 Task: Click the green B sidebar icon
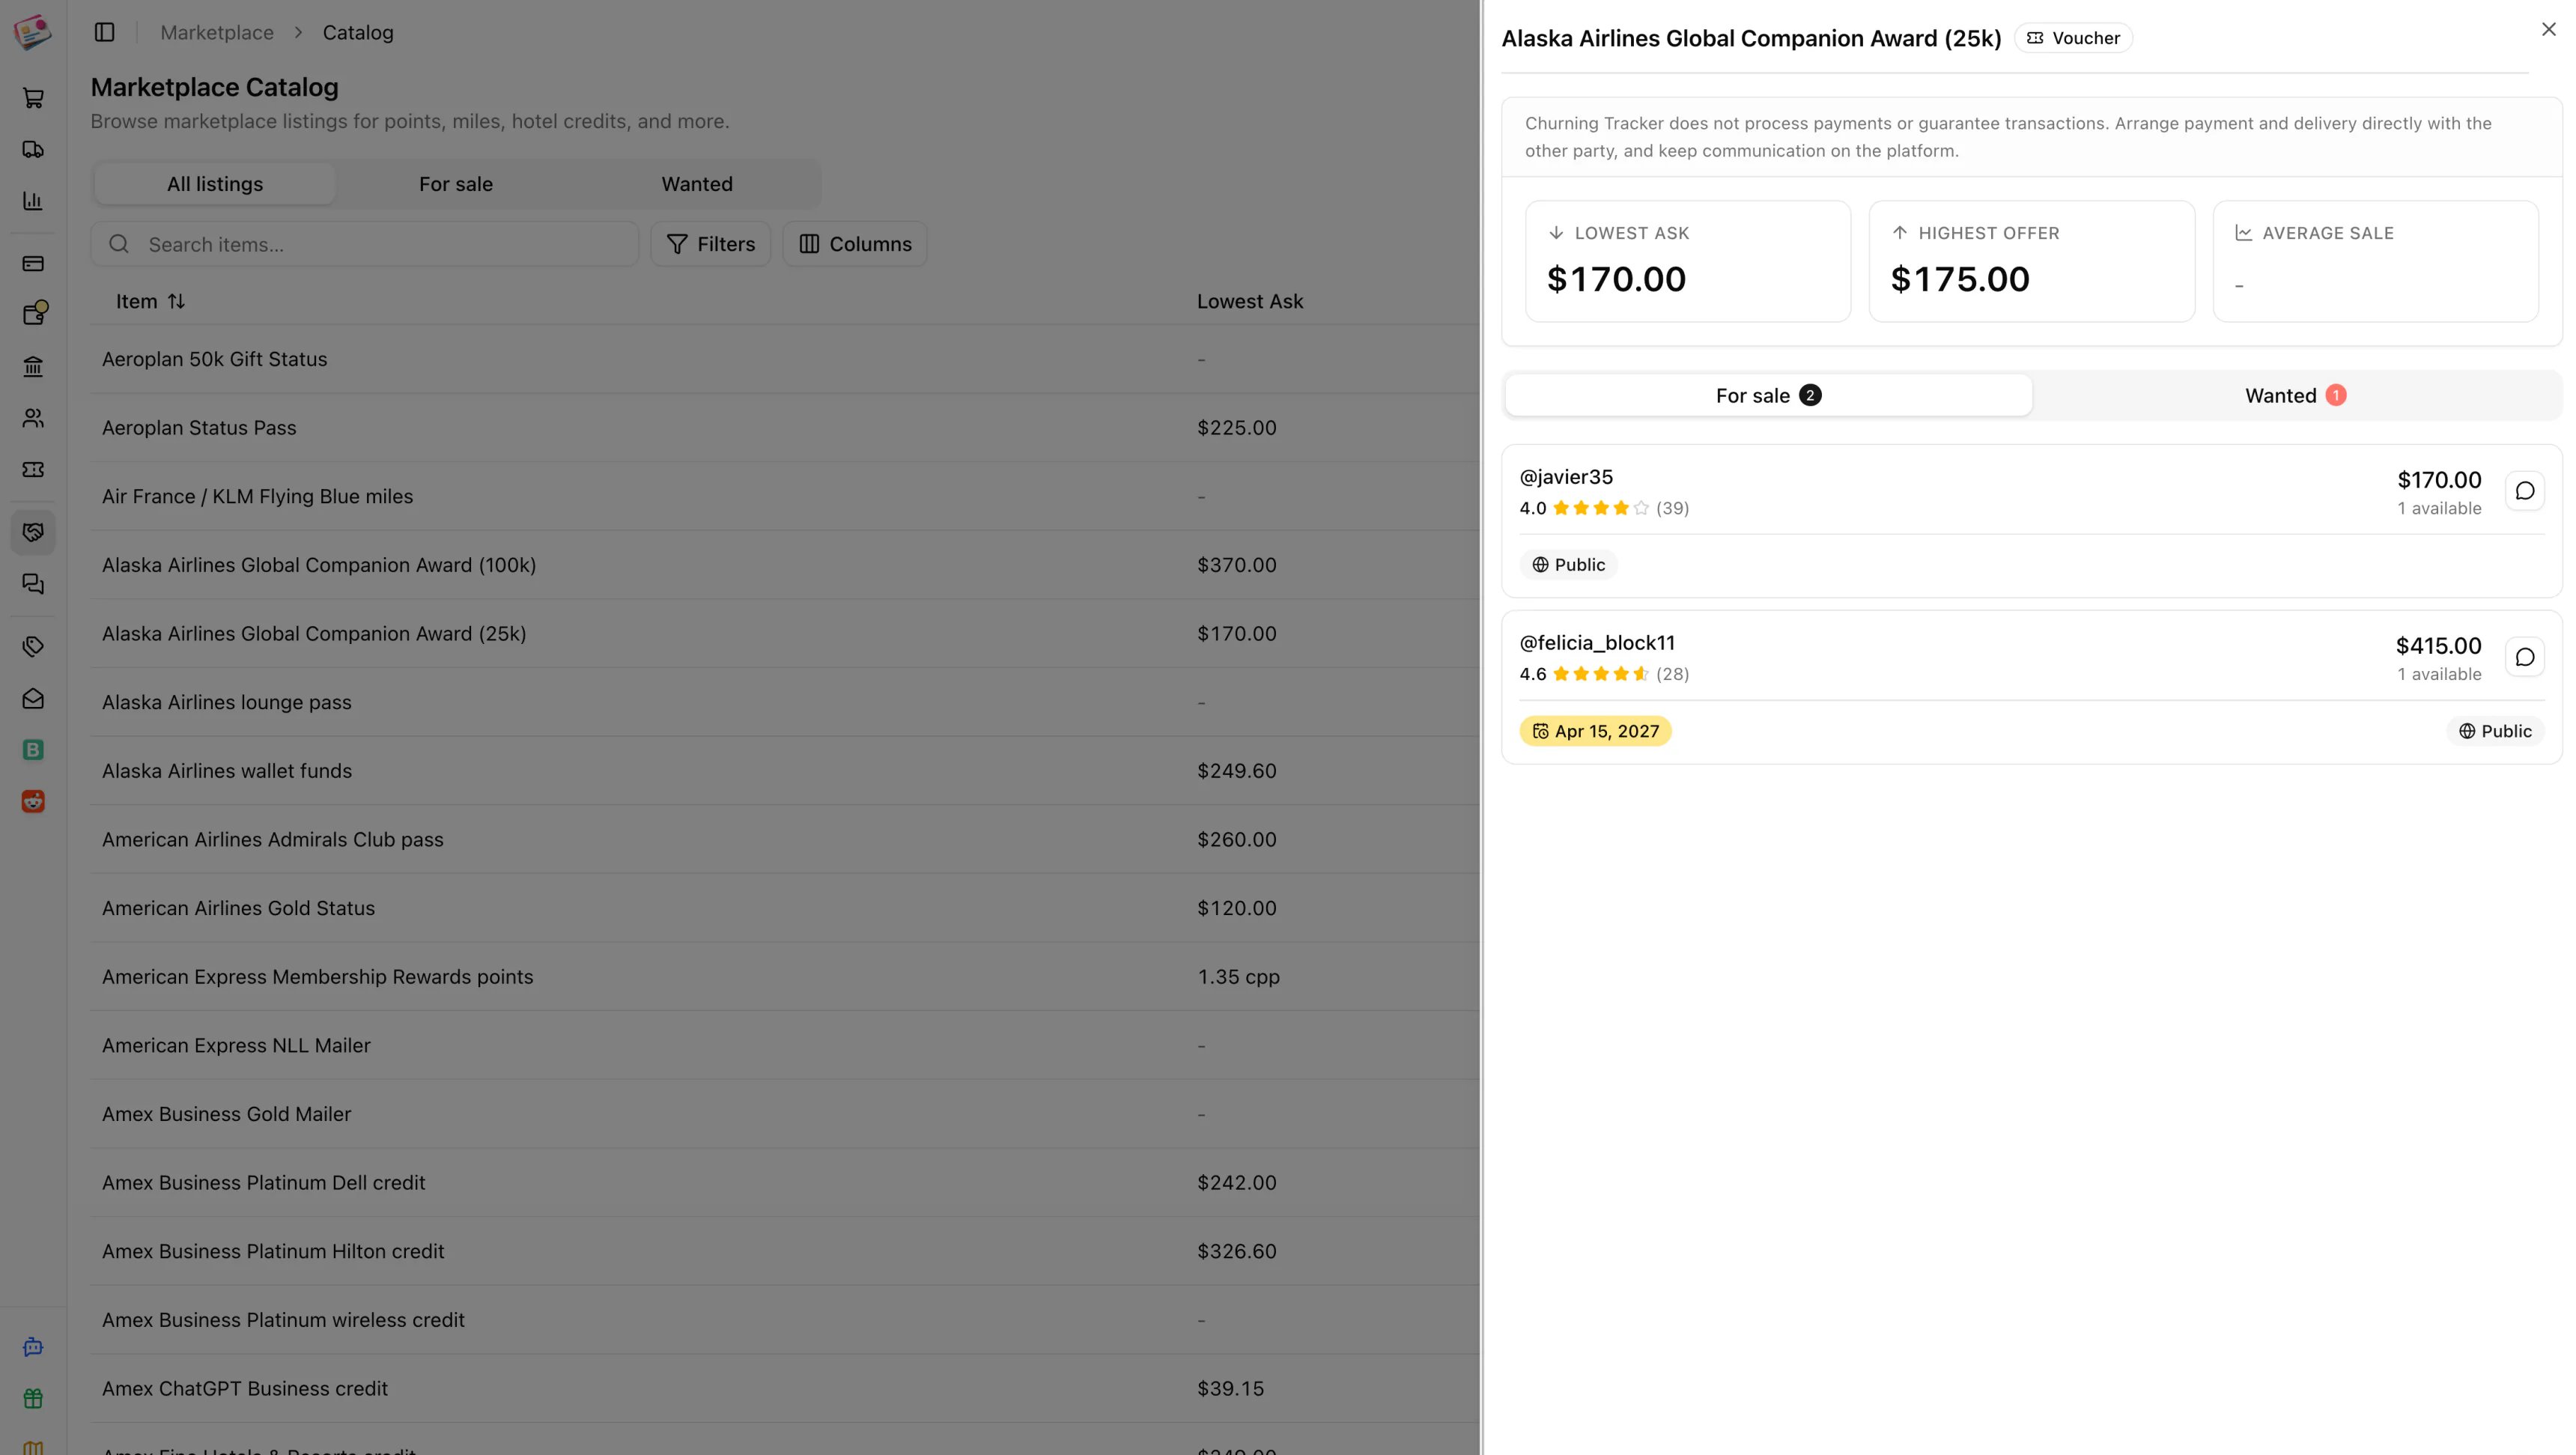click(33, 750)
